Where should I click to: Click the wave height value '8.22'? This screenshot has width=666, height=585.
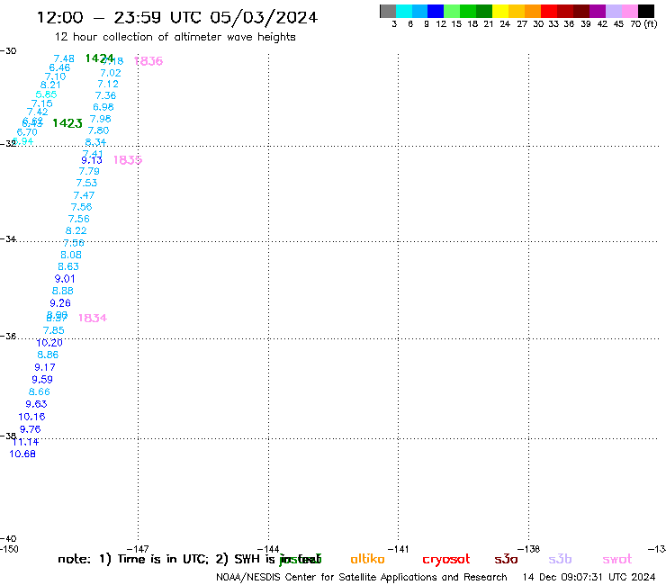click(x=76, y=230)
